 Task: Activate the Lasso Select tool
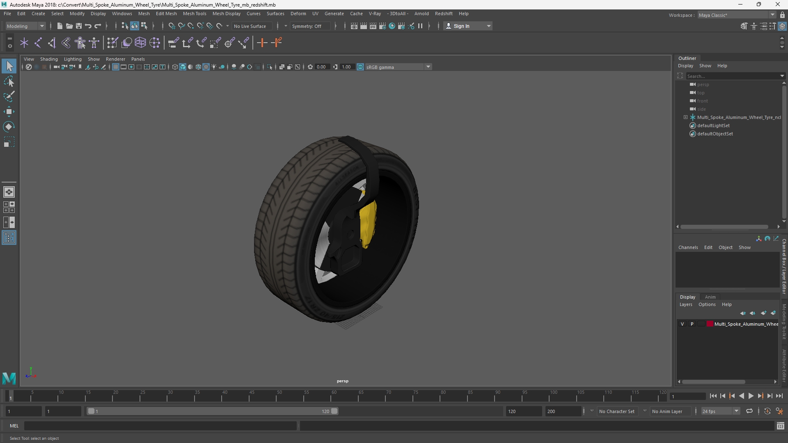tap(9, 81)
